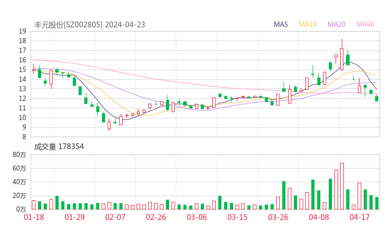The width and height of the screenshot is (385, 229).
Task: Select the 成交量 178354 volume label
Action: [59, 147]
